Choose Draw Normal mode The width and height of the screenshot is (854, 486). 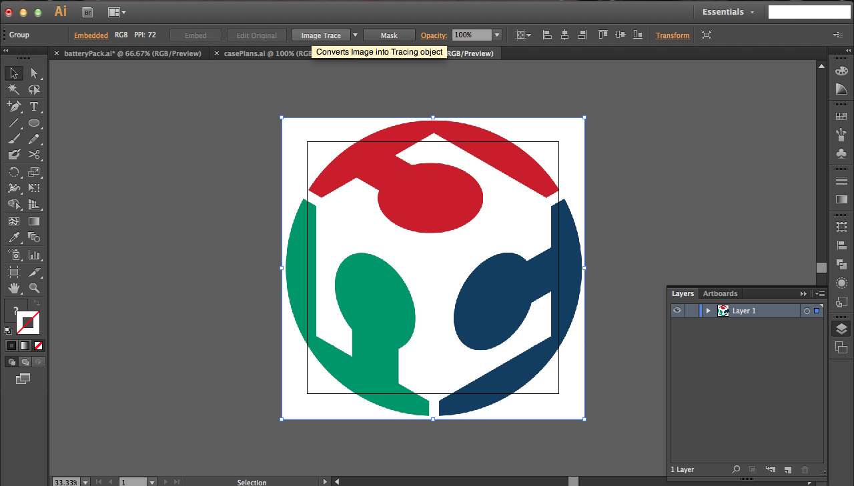[11, 361]
